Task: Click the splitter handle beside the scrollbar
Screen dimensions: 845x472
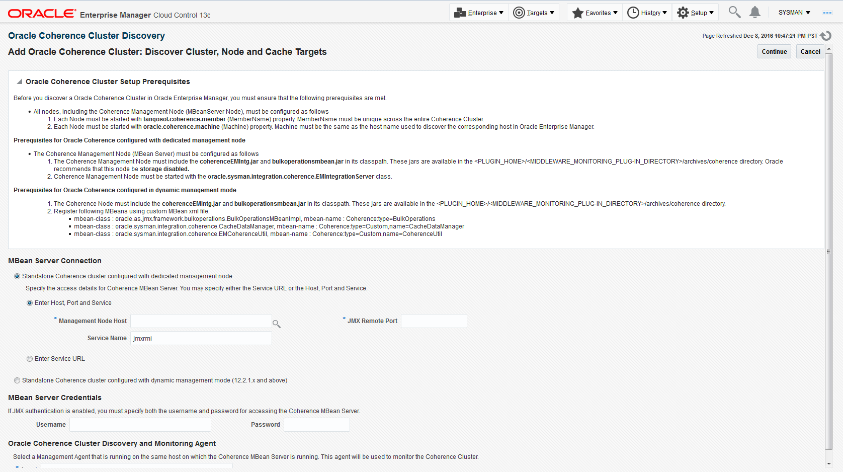Action: pyautogui.click(x=828, y=251)
